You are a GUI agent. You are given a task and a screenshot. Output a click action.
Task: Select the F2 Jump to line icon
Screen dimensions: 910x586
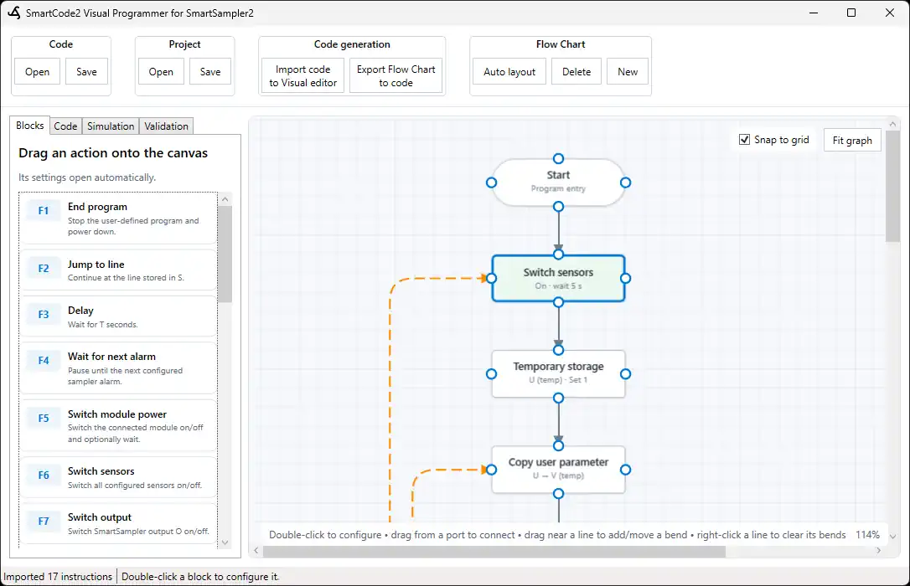coord(44,269)
